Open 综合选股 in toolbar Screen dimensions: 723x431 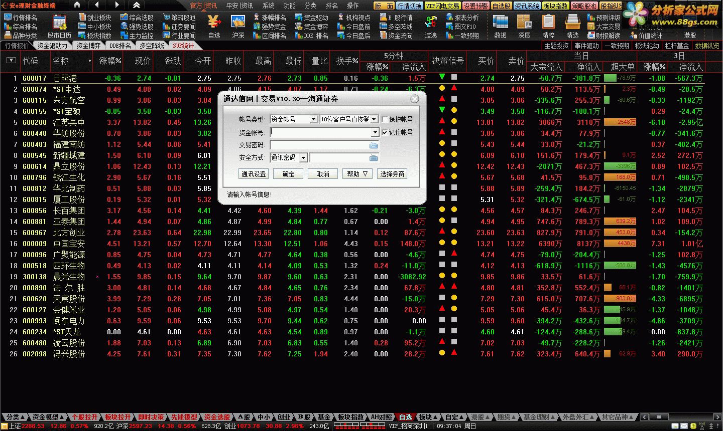(137, 18)
